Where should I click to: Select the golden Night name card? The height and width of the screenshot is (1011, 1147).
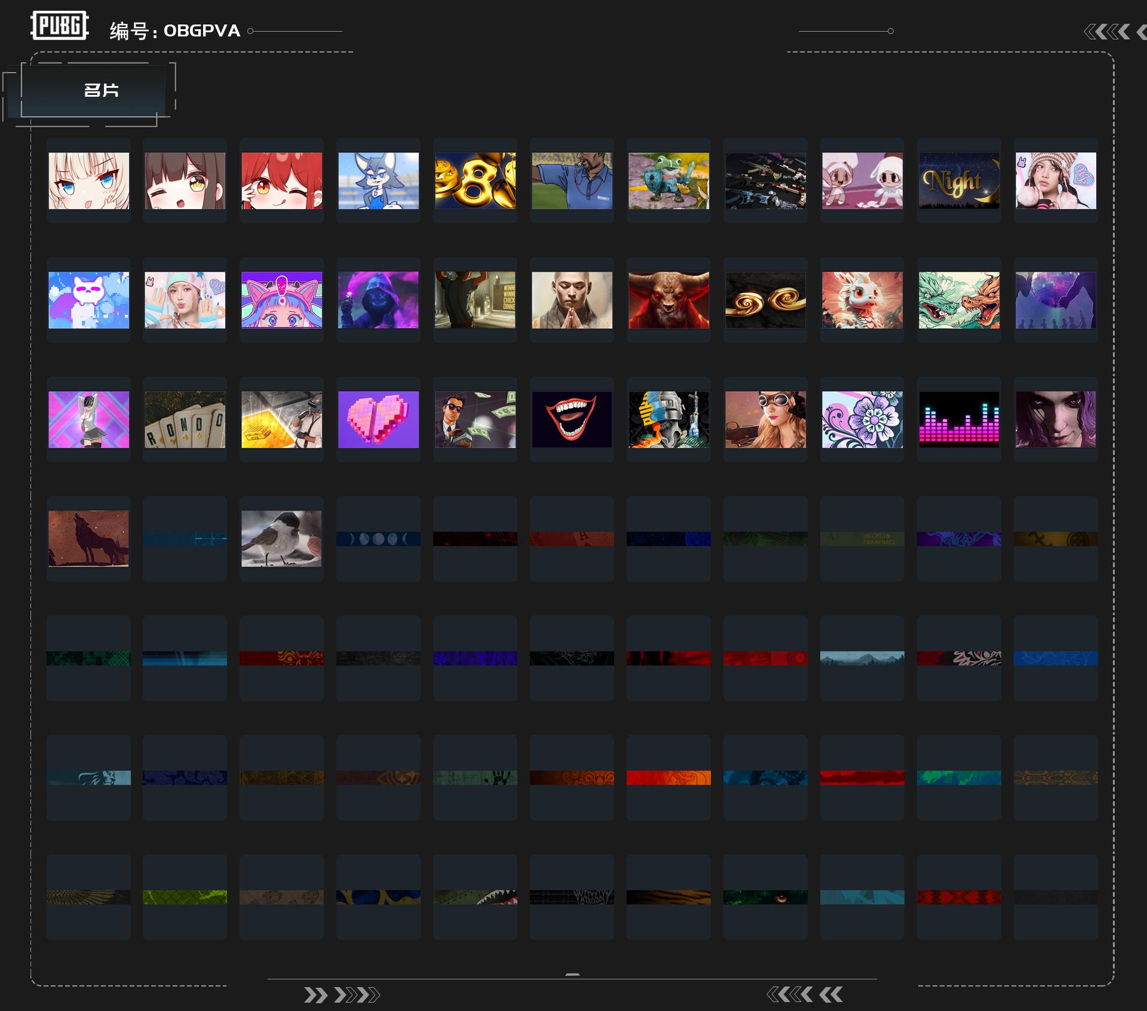click(x=959, y=180)
